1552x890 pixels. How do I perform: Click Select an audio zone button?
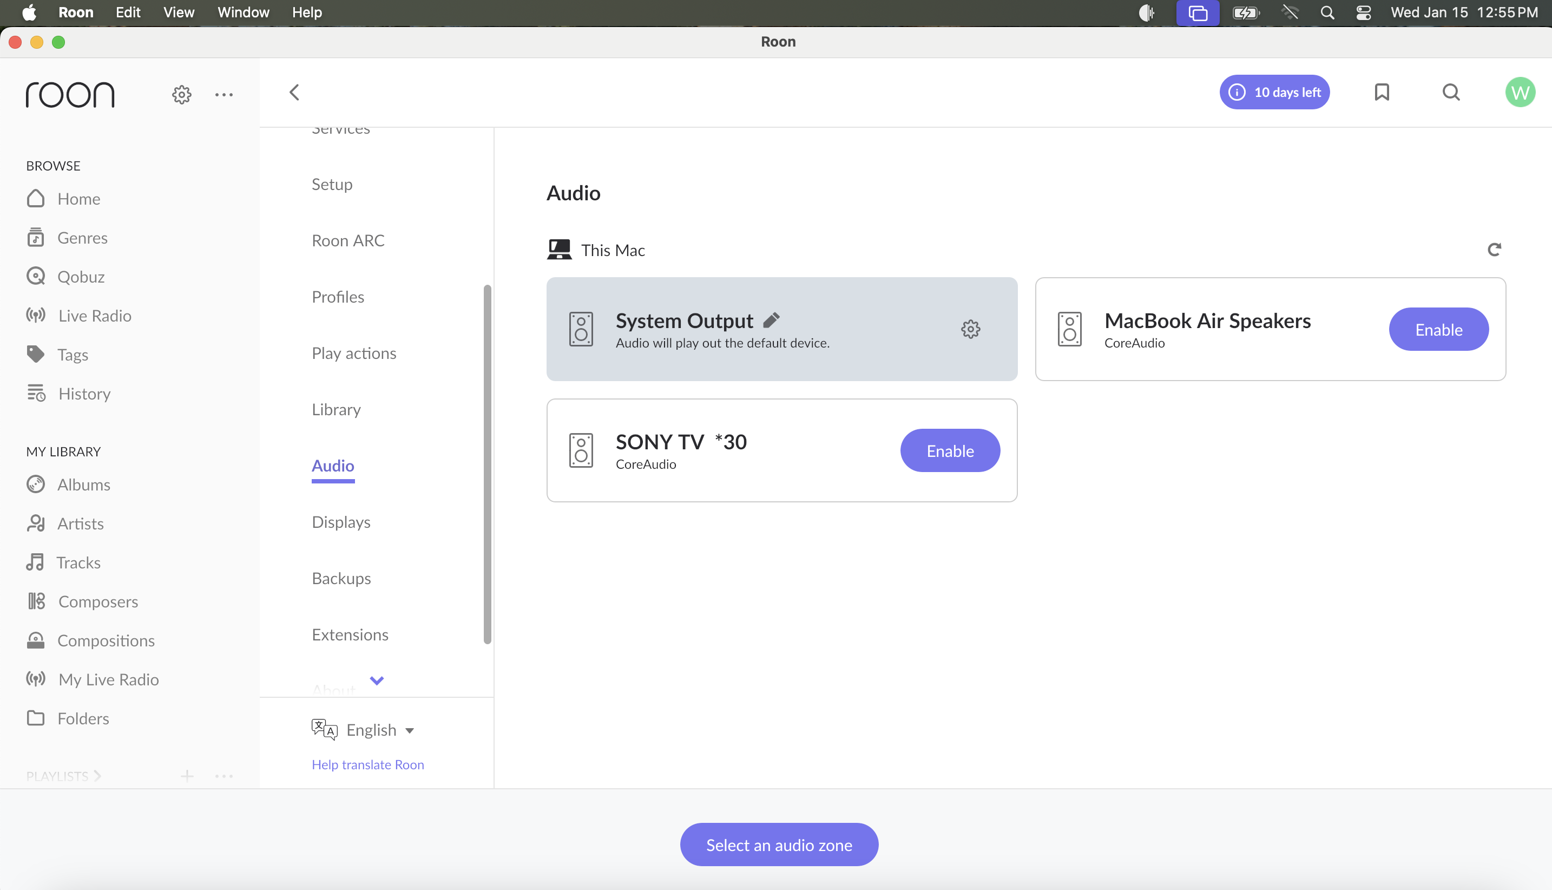pyautogui.click(x=779, y=844)
